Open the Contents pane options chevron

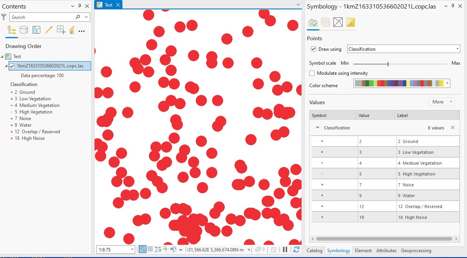[x=73, y=6]
